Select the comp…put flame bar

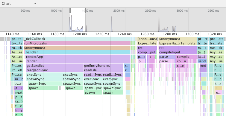147,52
